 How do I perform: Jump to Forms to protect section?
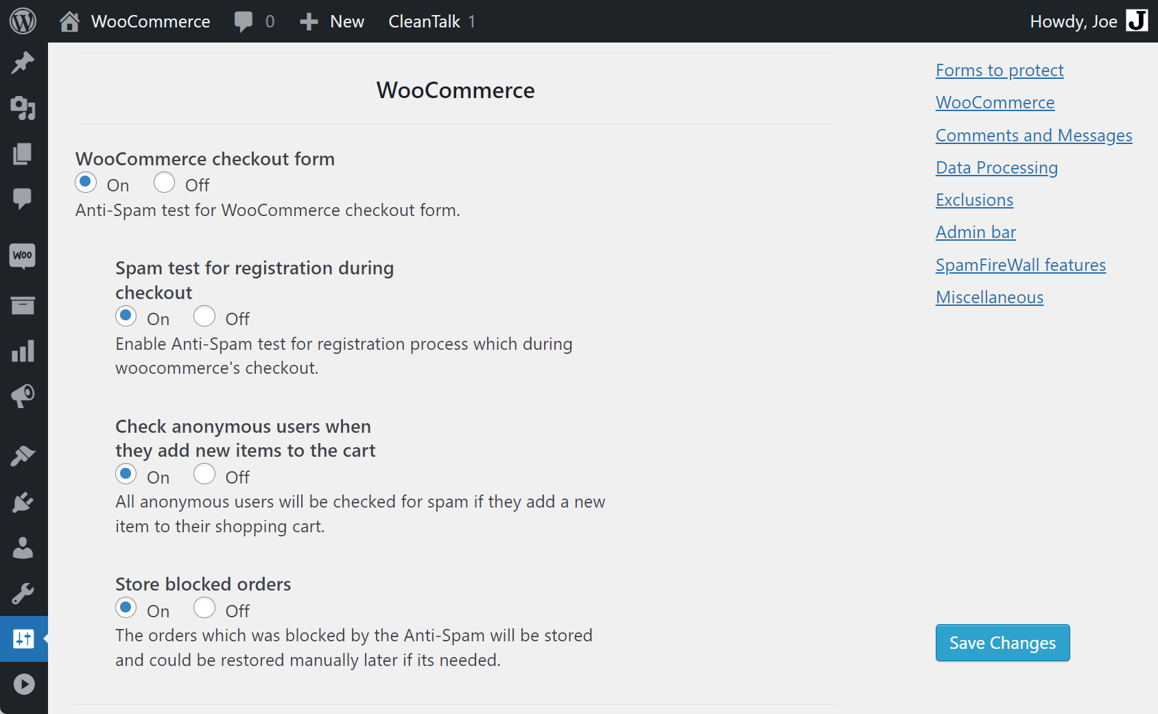click(x=1000, y=70)
